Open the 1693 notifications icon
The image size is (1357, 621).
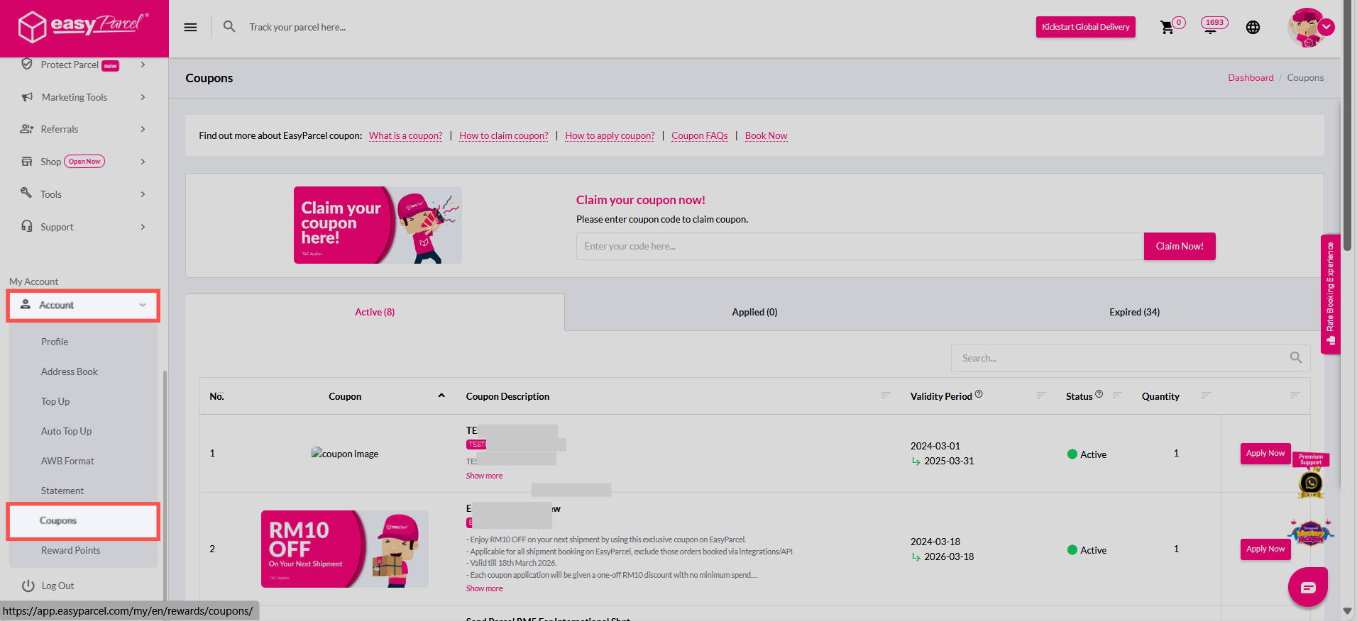[1214, 25]
